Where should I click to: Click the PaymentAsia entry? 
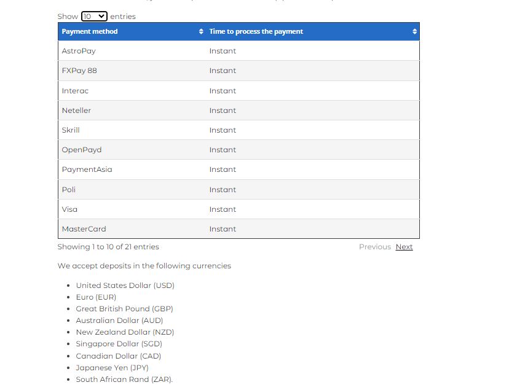87,169
